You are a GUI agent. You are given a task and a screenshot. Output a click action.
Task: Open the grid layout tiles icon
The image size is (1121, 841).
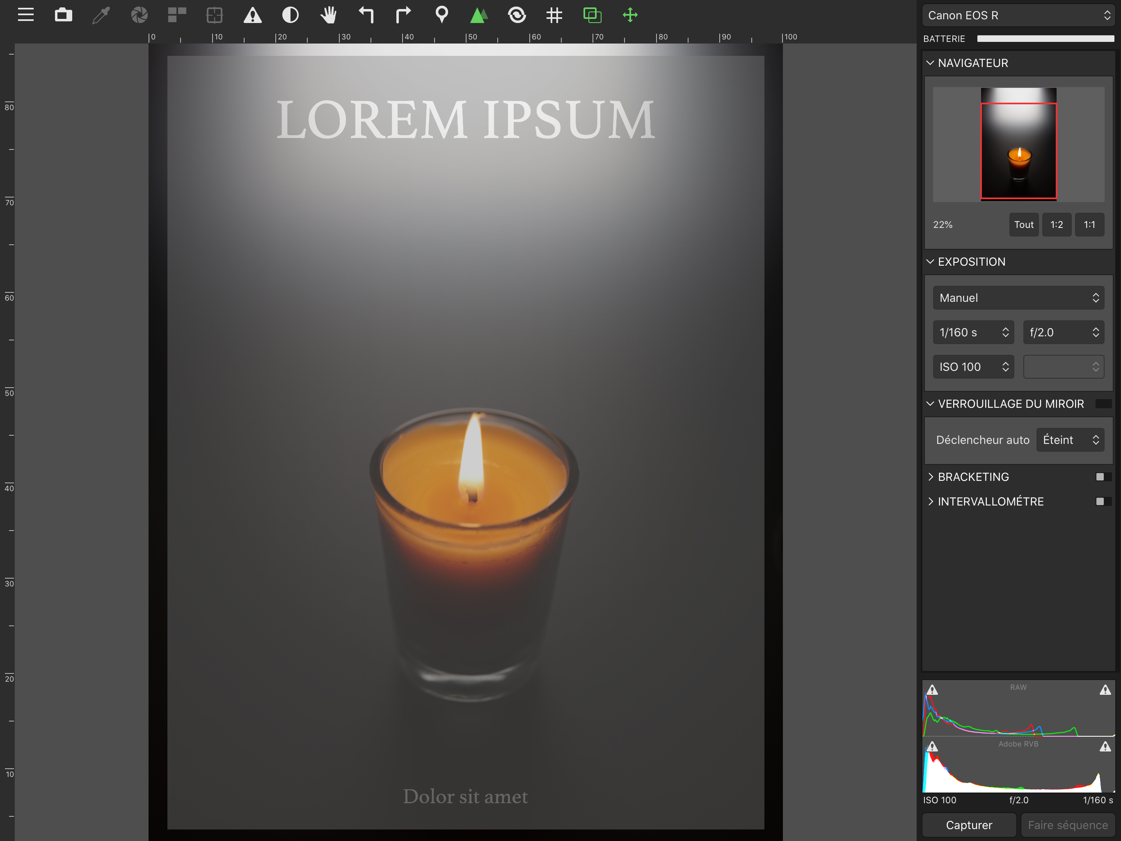click(x=177, y=15)
